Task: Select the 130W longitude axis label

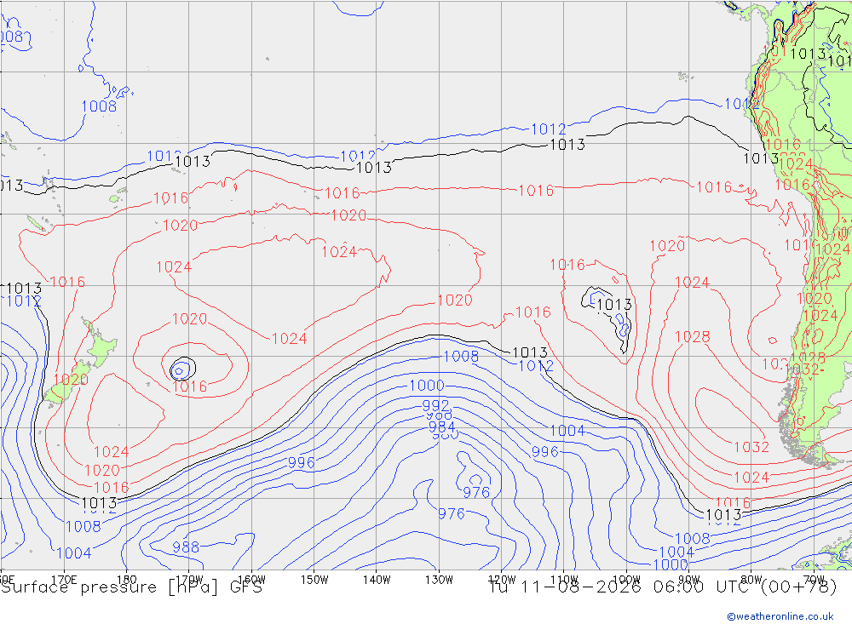Action: click(x=439, y=580)
